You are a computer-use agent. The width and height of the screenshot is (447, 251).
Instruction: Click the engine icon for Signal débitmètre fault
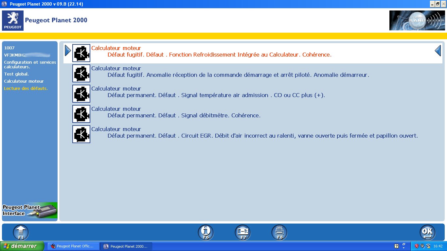[x=81, y=114]
